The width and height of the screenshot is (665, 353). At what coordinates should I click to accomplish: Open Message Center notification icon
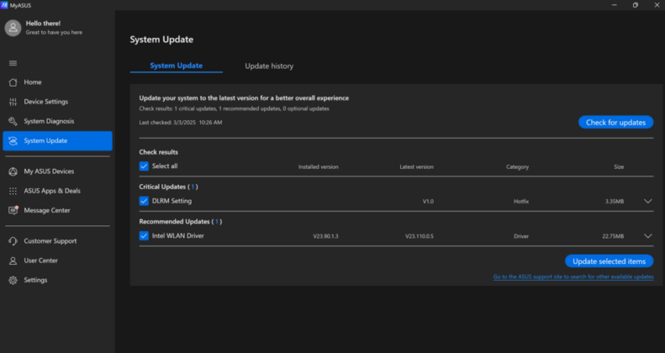coord(13,210)
